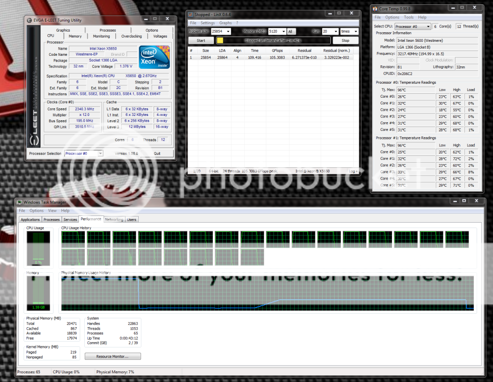Click Physical Memory 7% in status bar

point(115,372)
